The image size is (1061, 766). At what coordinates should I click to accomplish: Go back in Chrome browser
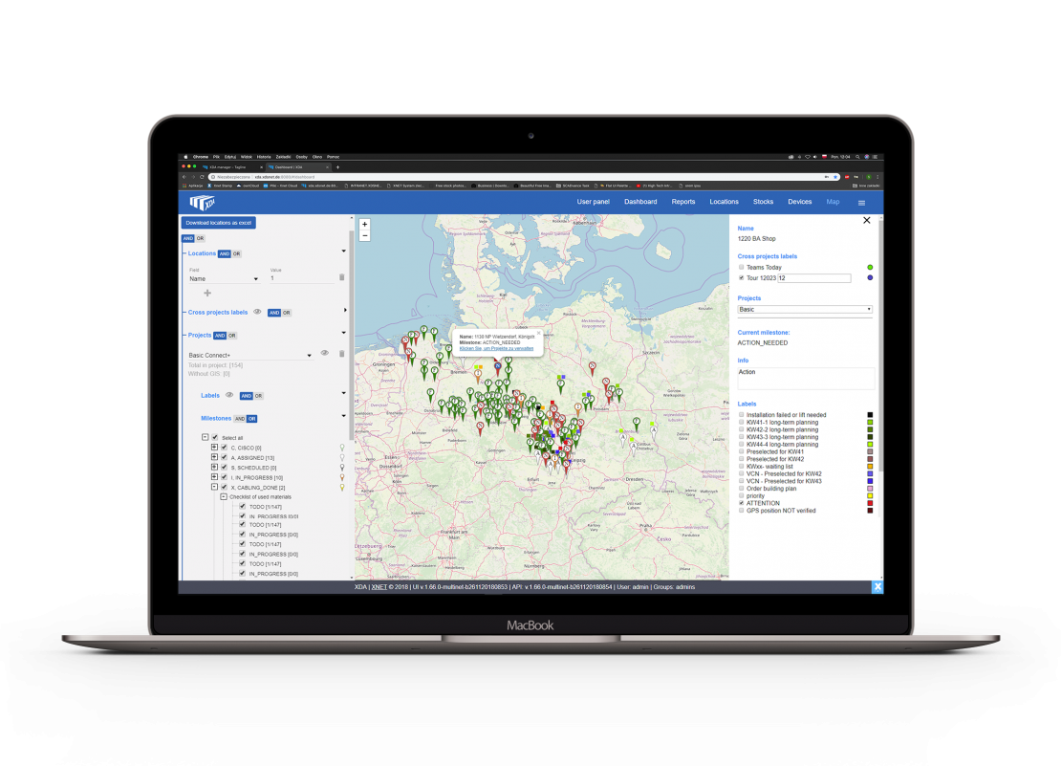(184, 177)
